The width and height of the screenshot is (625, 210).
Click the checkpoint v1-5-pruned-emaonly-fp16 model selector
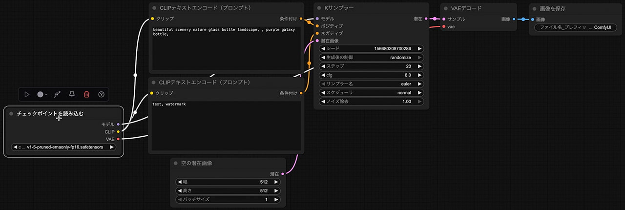pyautogui.click(x=63, y=147)
